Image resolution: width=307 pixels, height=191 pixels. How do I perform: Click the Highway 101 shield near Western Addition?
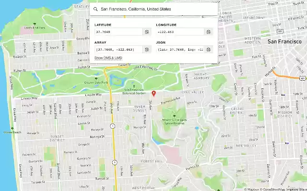pos(279,31)
